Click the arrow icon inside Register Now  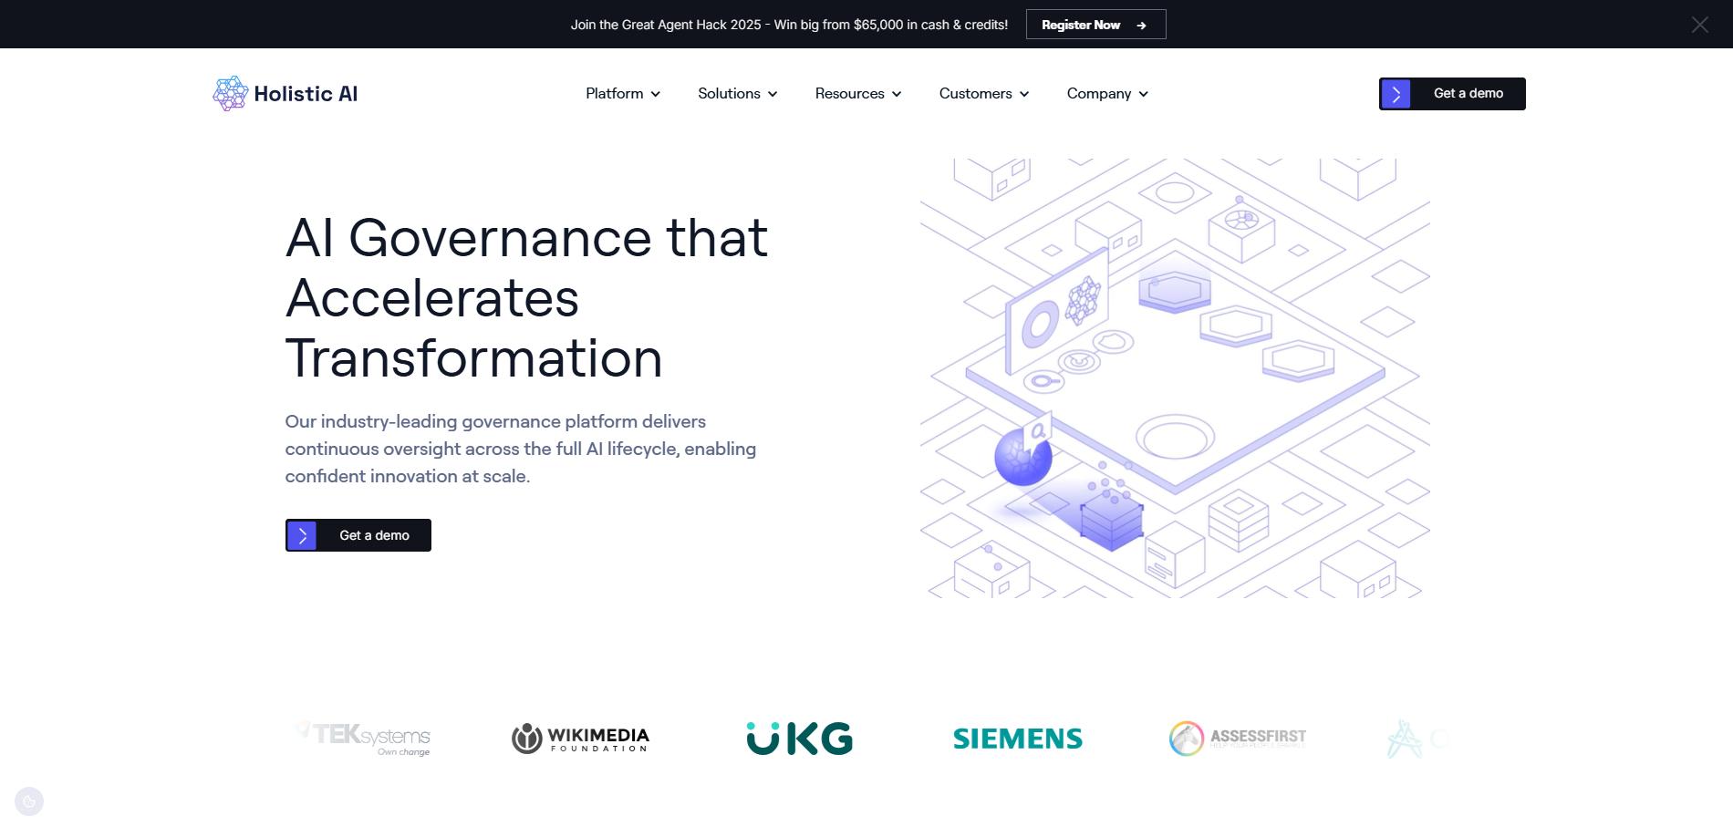[1142, 25]
